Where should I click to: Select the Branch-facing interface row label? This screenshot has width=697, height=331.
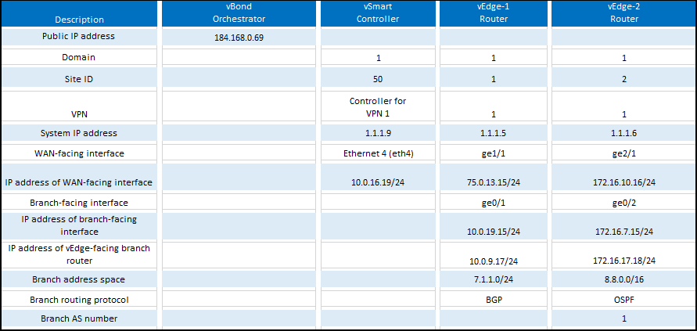(x=79, y=203)
